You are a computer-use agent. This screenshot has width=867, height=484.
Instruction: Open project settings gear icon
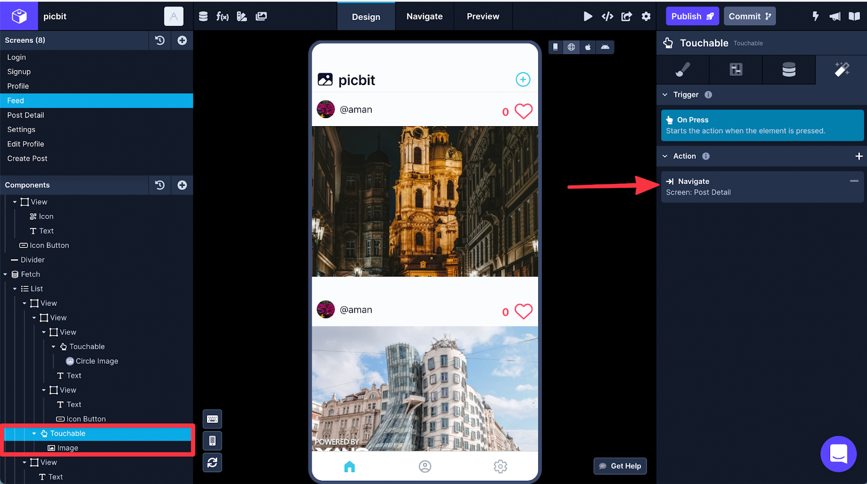[x=646, y=16]
